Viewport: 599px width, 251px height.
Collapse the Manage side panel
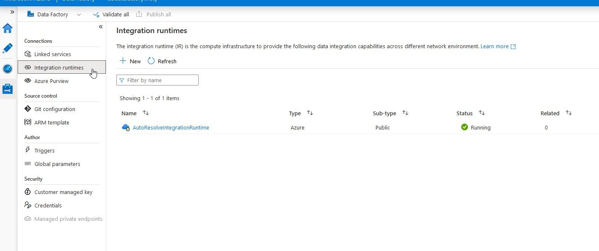100,27
